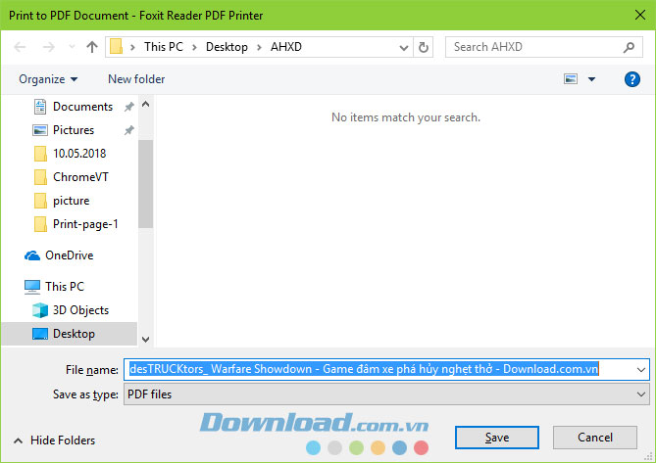656x463 pixels.
Task: Open the Organize menu
Action: [x=48, y=79]
